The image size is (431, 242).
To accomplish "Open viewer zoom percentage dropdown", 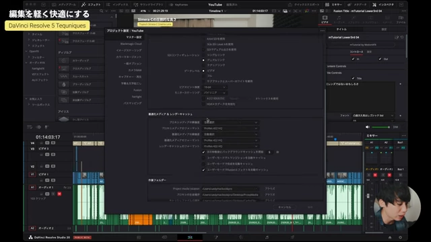I will pyautogui.click(x=145, y=11).
